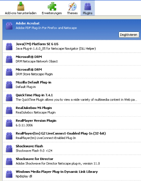
Task: Switch to the Add-ons herunterladen tab label
Action: pyautogui.click(x=21, y=13)
